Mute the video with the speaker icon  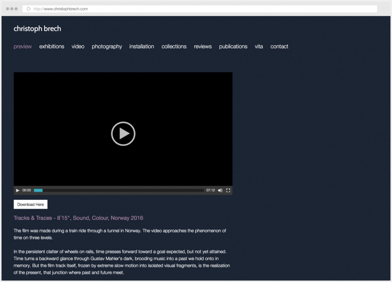pyautogui.click(x=220, y=190)
